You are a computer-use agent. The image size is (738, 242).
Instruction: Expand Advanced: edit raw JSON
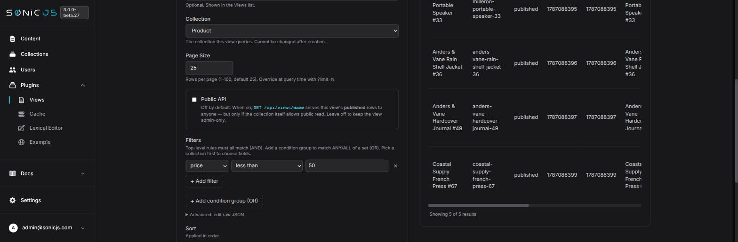point(215,215)
